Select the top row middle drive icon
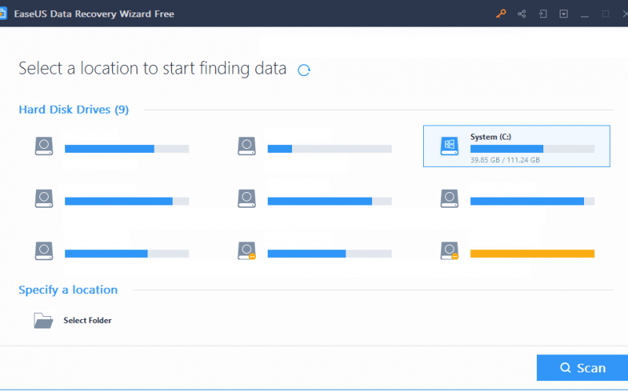The image size is (628, 392). 246,147
